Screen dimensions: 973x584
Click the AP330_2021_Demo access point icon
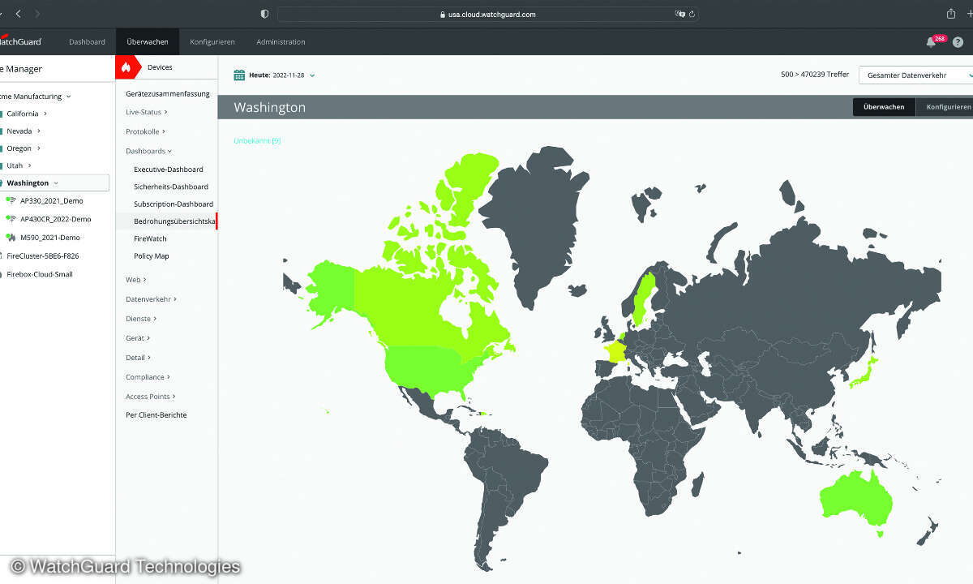pos(11,200)
